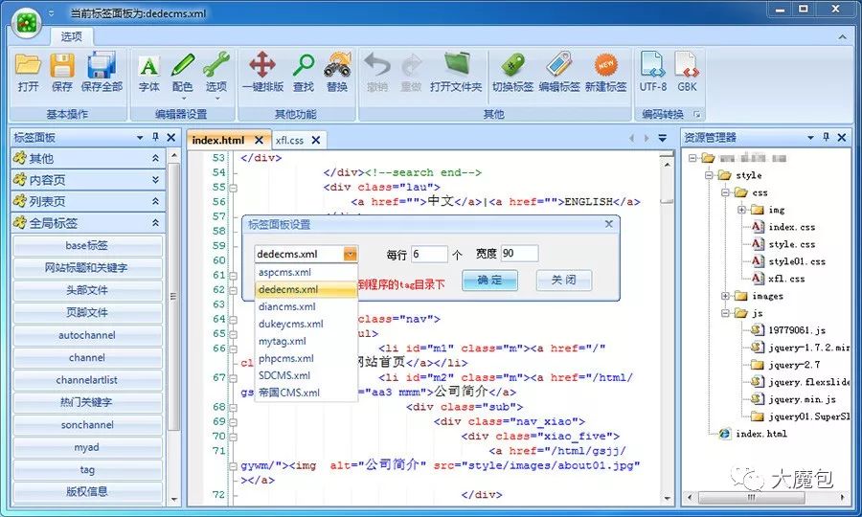Click the 关闭 button in dialog
Viewport: 862px width, 517px height.
pos(564,280)
